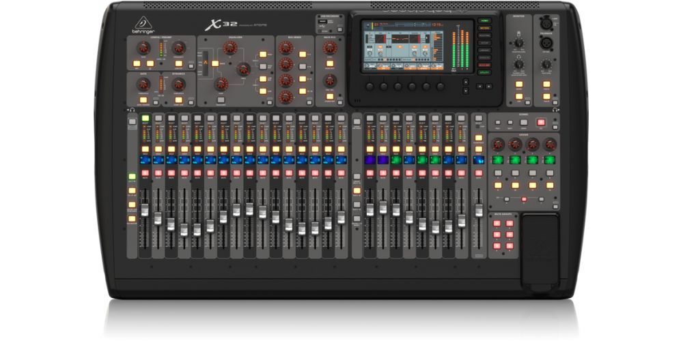Click the Talk Level knob in Talkback section
The height and width of the screenshot is (341, 683).
(x=546, y=64)
